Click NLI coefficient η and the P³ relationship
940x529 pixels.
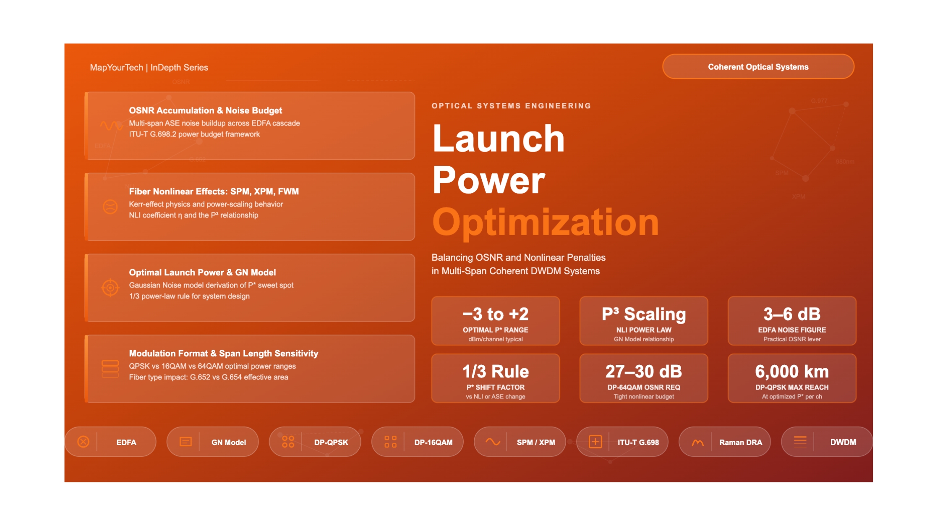pos(193,215)
